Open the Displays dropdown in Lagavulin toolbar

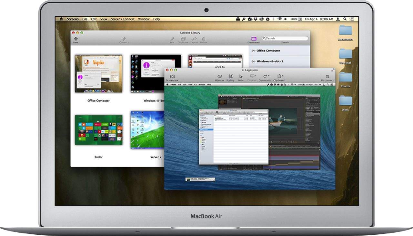coord(253,76)
